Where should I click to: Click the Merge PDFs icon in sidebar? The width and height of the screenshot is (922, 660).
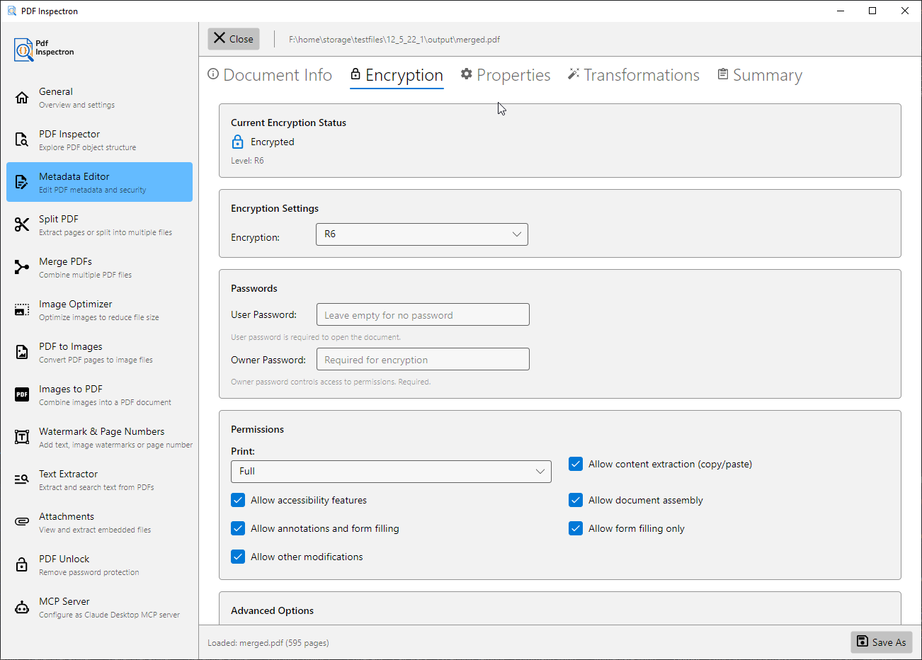pyautogui.click(x=22, y=267)
